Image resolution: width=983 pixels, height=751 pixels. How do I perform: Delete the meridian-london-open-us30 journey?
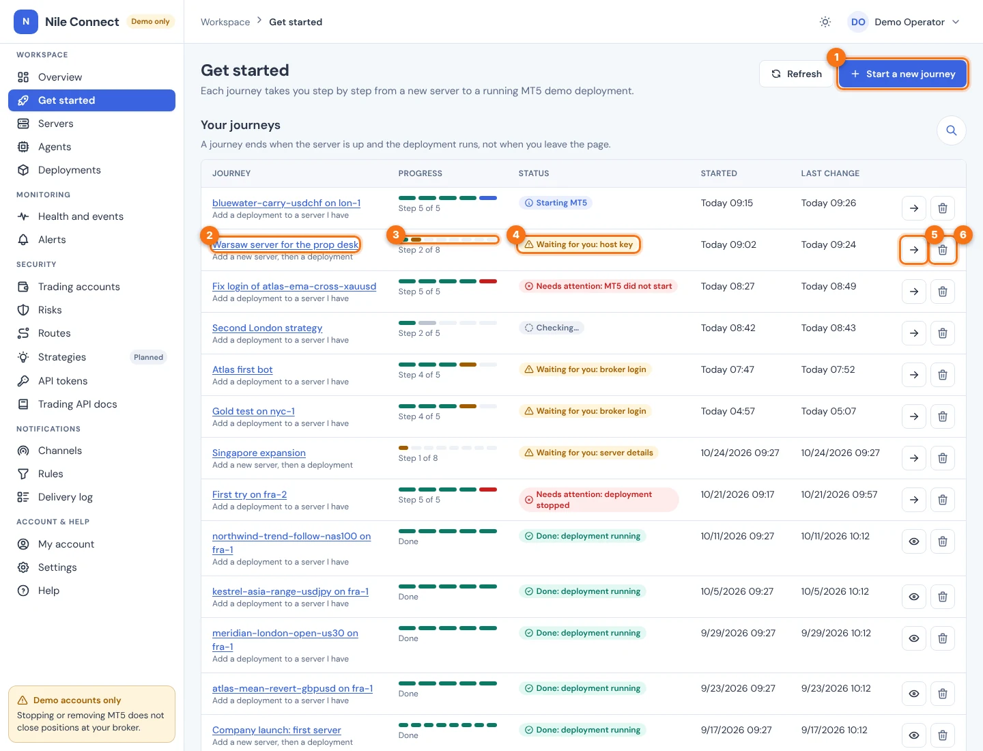tap(943, 638)
